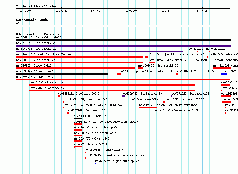This screenshot has width=238, height=174.
Task: Select the black nsv5838427 variant bar
Action: click(x=62, y=74)
